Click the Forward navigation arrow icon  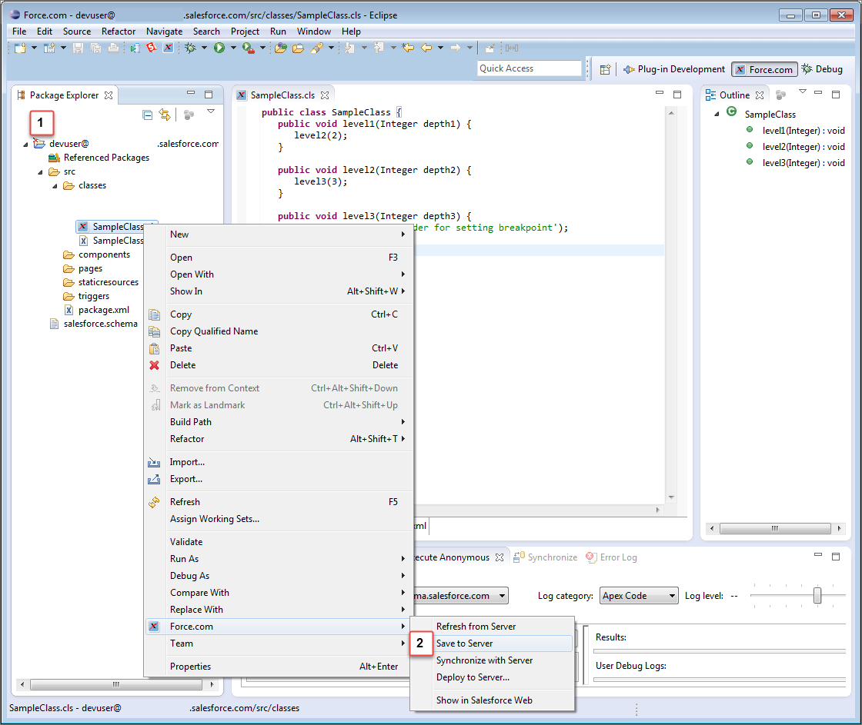coord(456,48)
